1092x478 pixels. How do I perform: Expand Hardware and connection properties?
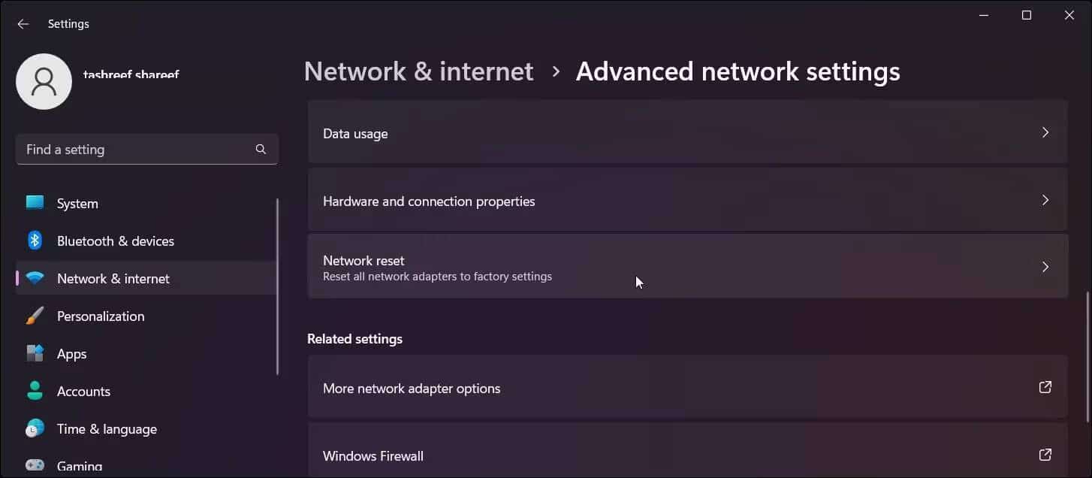[x=687, y=201]
